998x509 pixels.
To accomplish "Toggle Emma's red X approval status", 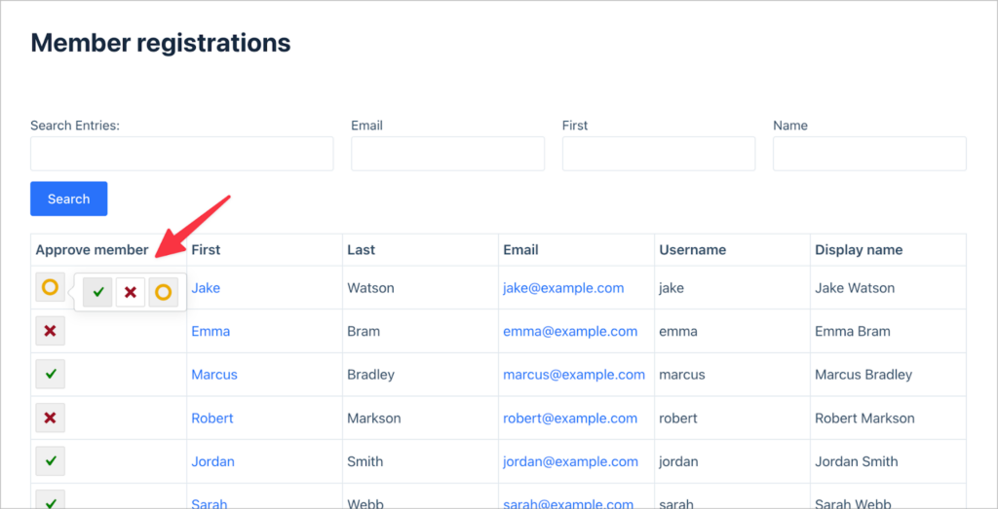I will [x=50, y=332].
